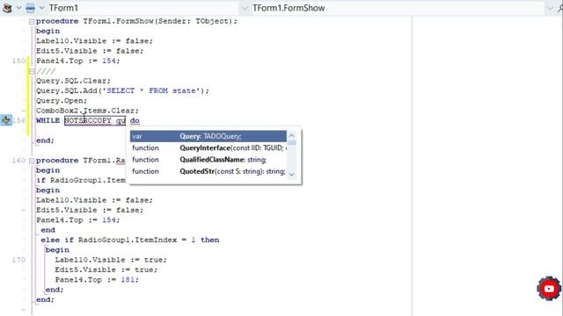The width and height of the screenshot is (563, 316).
Task: Click the gutter icon at line 156
Action: [6, 120]
